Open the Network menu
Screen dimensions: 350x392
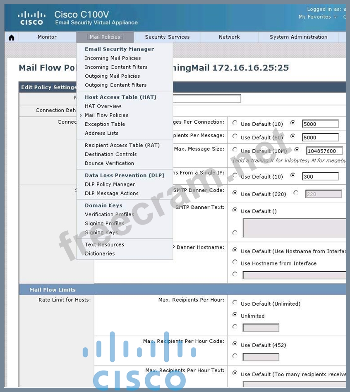(229, 37)
